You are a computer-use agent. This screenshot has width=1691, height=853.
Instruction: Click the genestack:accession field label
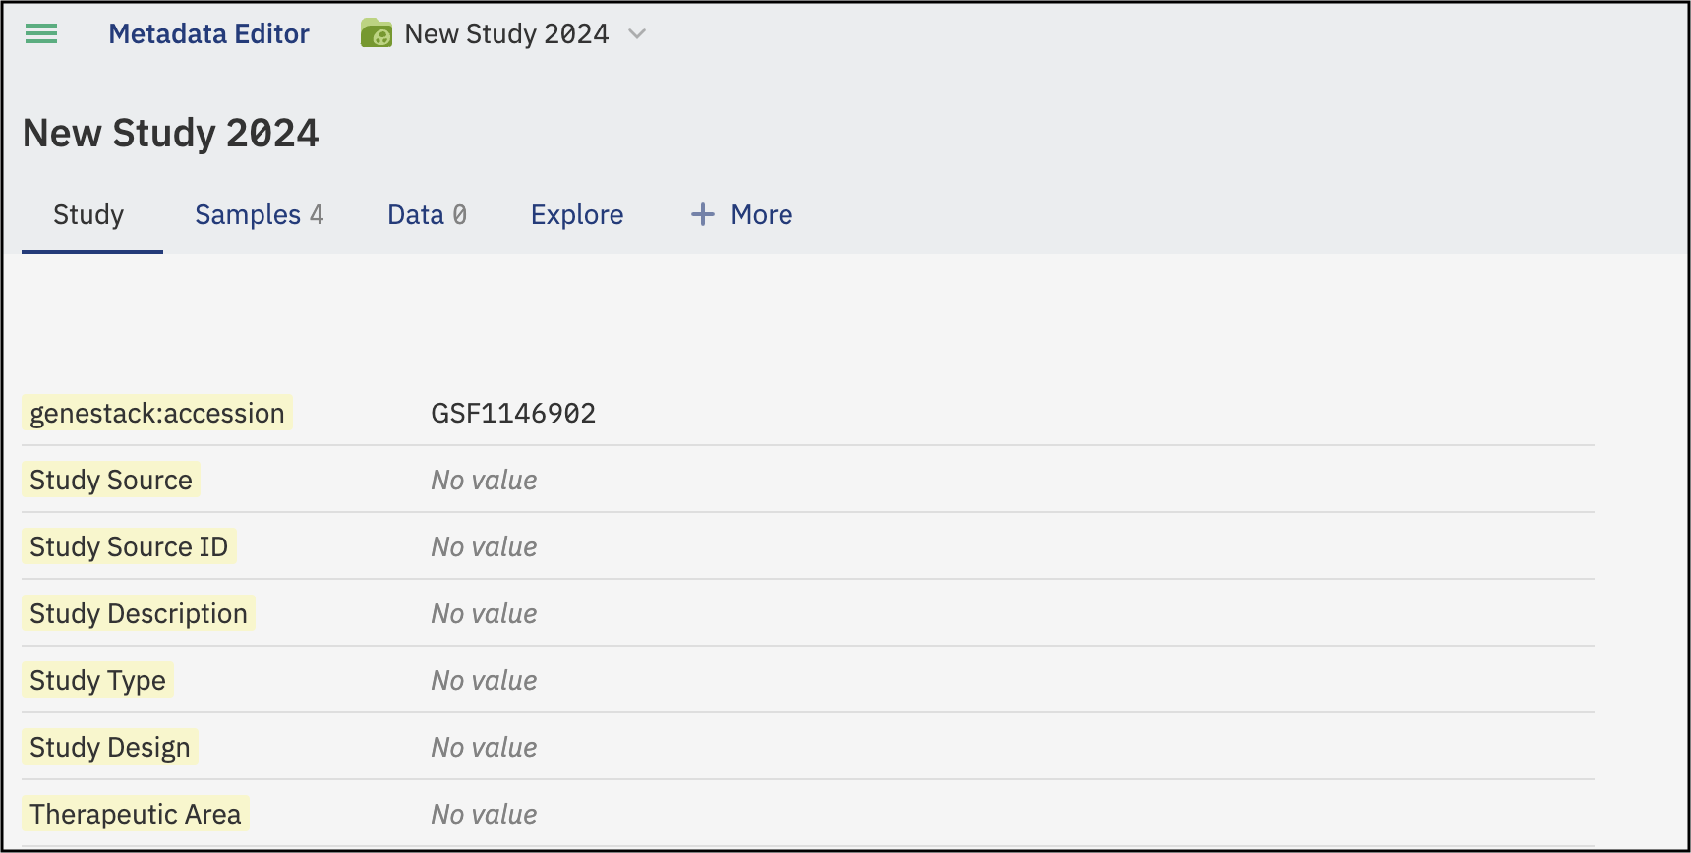click(x=157, y=413)
